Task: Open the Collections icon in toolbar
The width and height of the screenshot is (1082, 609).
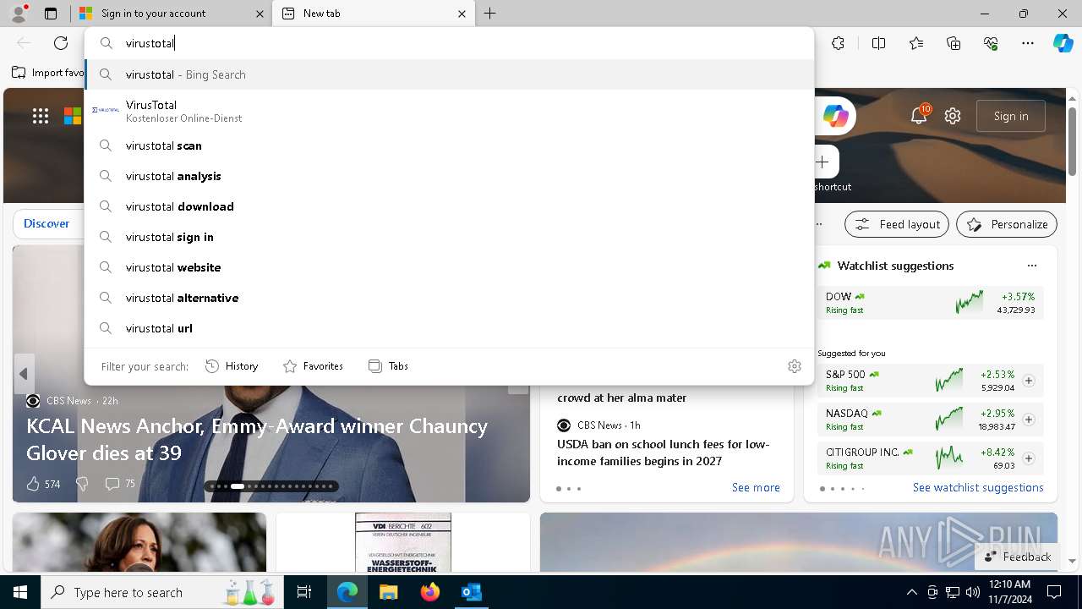Action: 954,43
